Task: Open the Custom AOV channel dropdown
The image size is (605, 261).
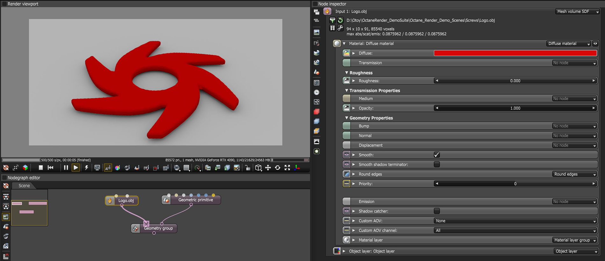Action: 515,230
